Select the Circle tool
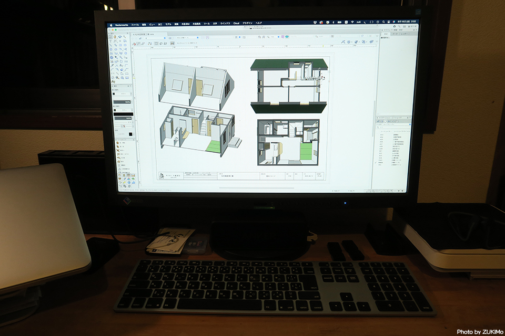This screenshot has width=505, height=336. [x=111, y=50]
